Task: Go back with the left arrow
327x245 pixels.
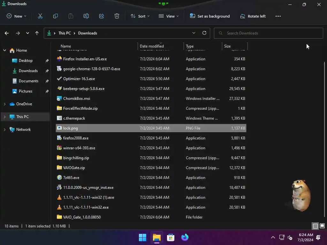Action: (7, 33)
